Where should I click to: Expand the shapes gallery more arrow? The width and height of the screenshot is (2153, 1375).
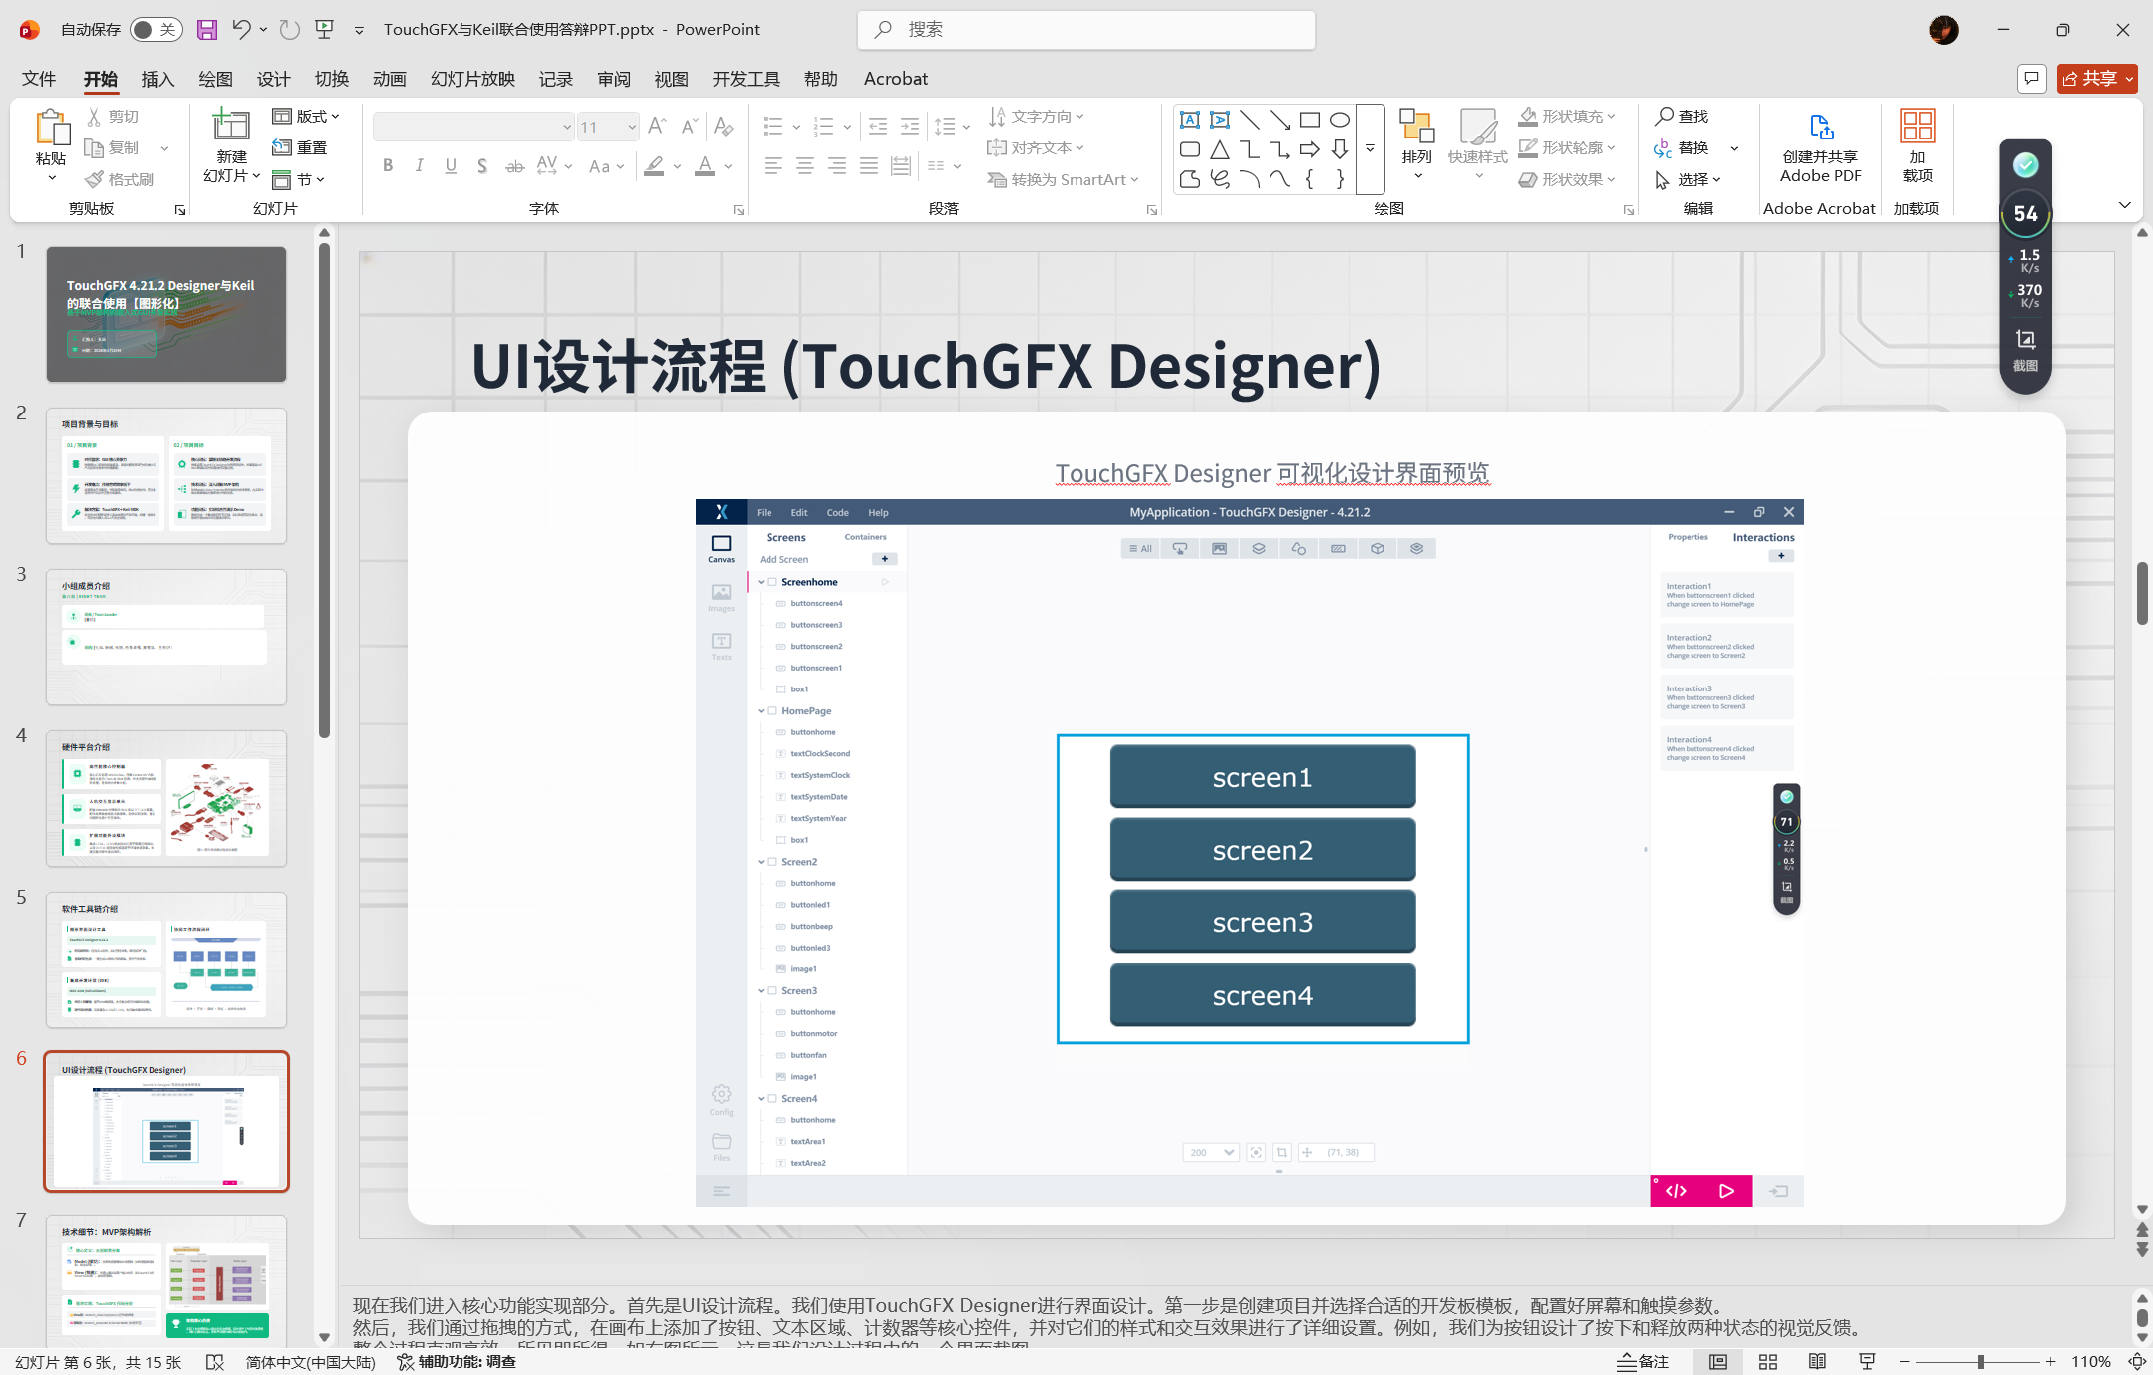pos(1370,148)
